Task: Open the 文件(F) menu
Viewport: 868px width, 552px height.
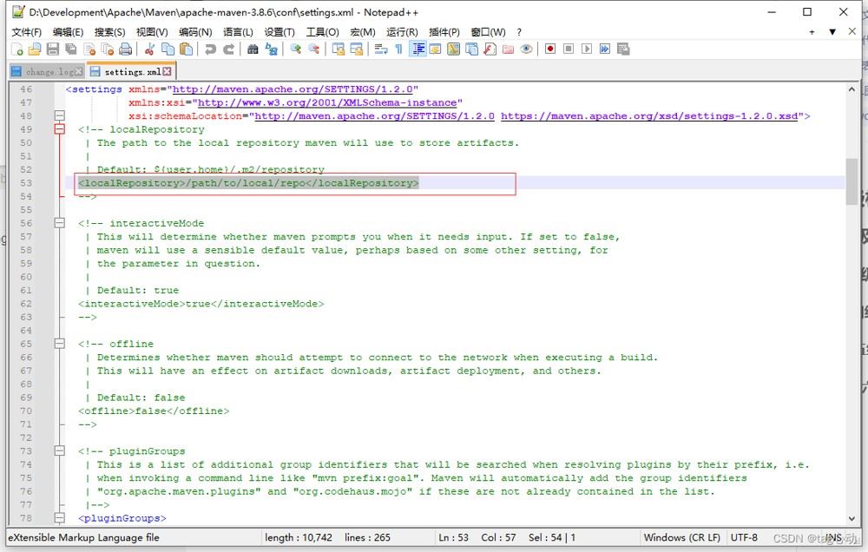Action: [x=26, y=32]
